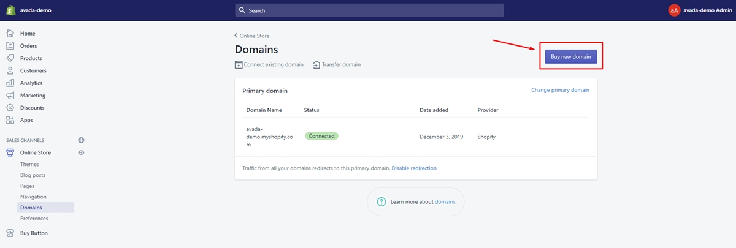This screenshot has height=248, width=736.
Task: Click the Primary domain heading
Action: [265, 91]
